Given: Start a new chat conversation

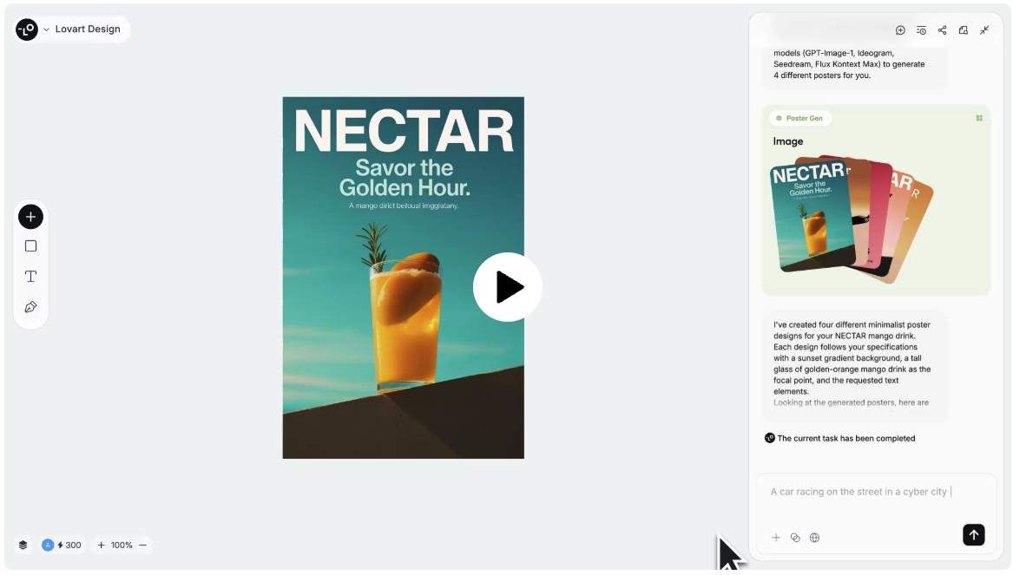Looking at the screenshot, I should 900,30.
